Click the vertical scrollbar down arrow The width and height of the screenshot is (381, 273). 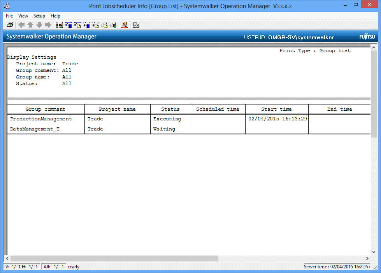click(374, 252)
